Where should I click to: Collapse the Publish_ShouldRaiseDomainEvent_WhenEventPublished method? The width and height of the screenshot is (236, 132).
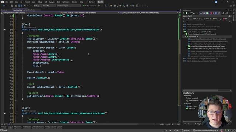15,113
